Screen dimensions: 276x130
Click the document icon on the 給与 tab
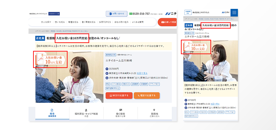(x=52, y=110)
